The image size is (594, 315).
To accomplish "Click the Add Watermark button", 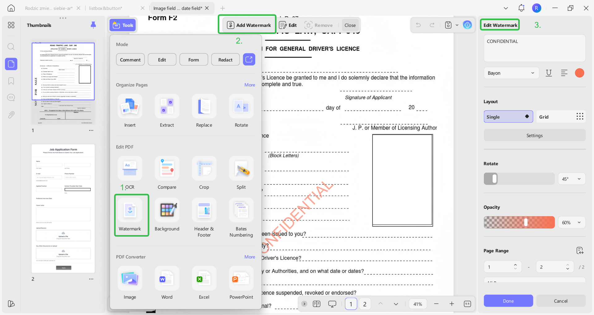I will 249,25.
